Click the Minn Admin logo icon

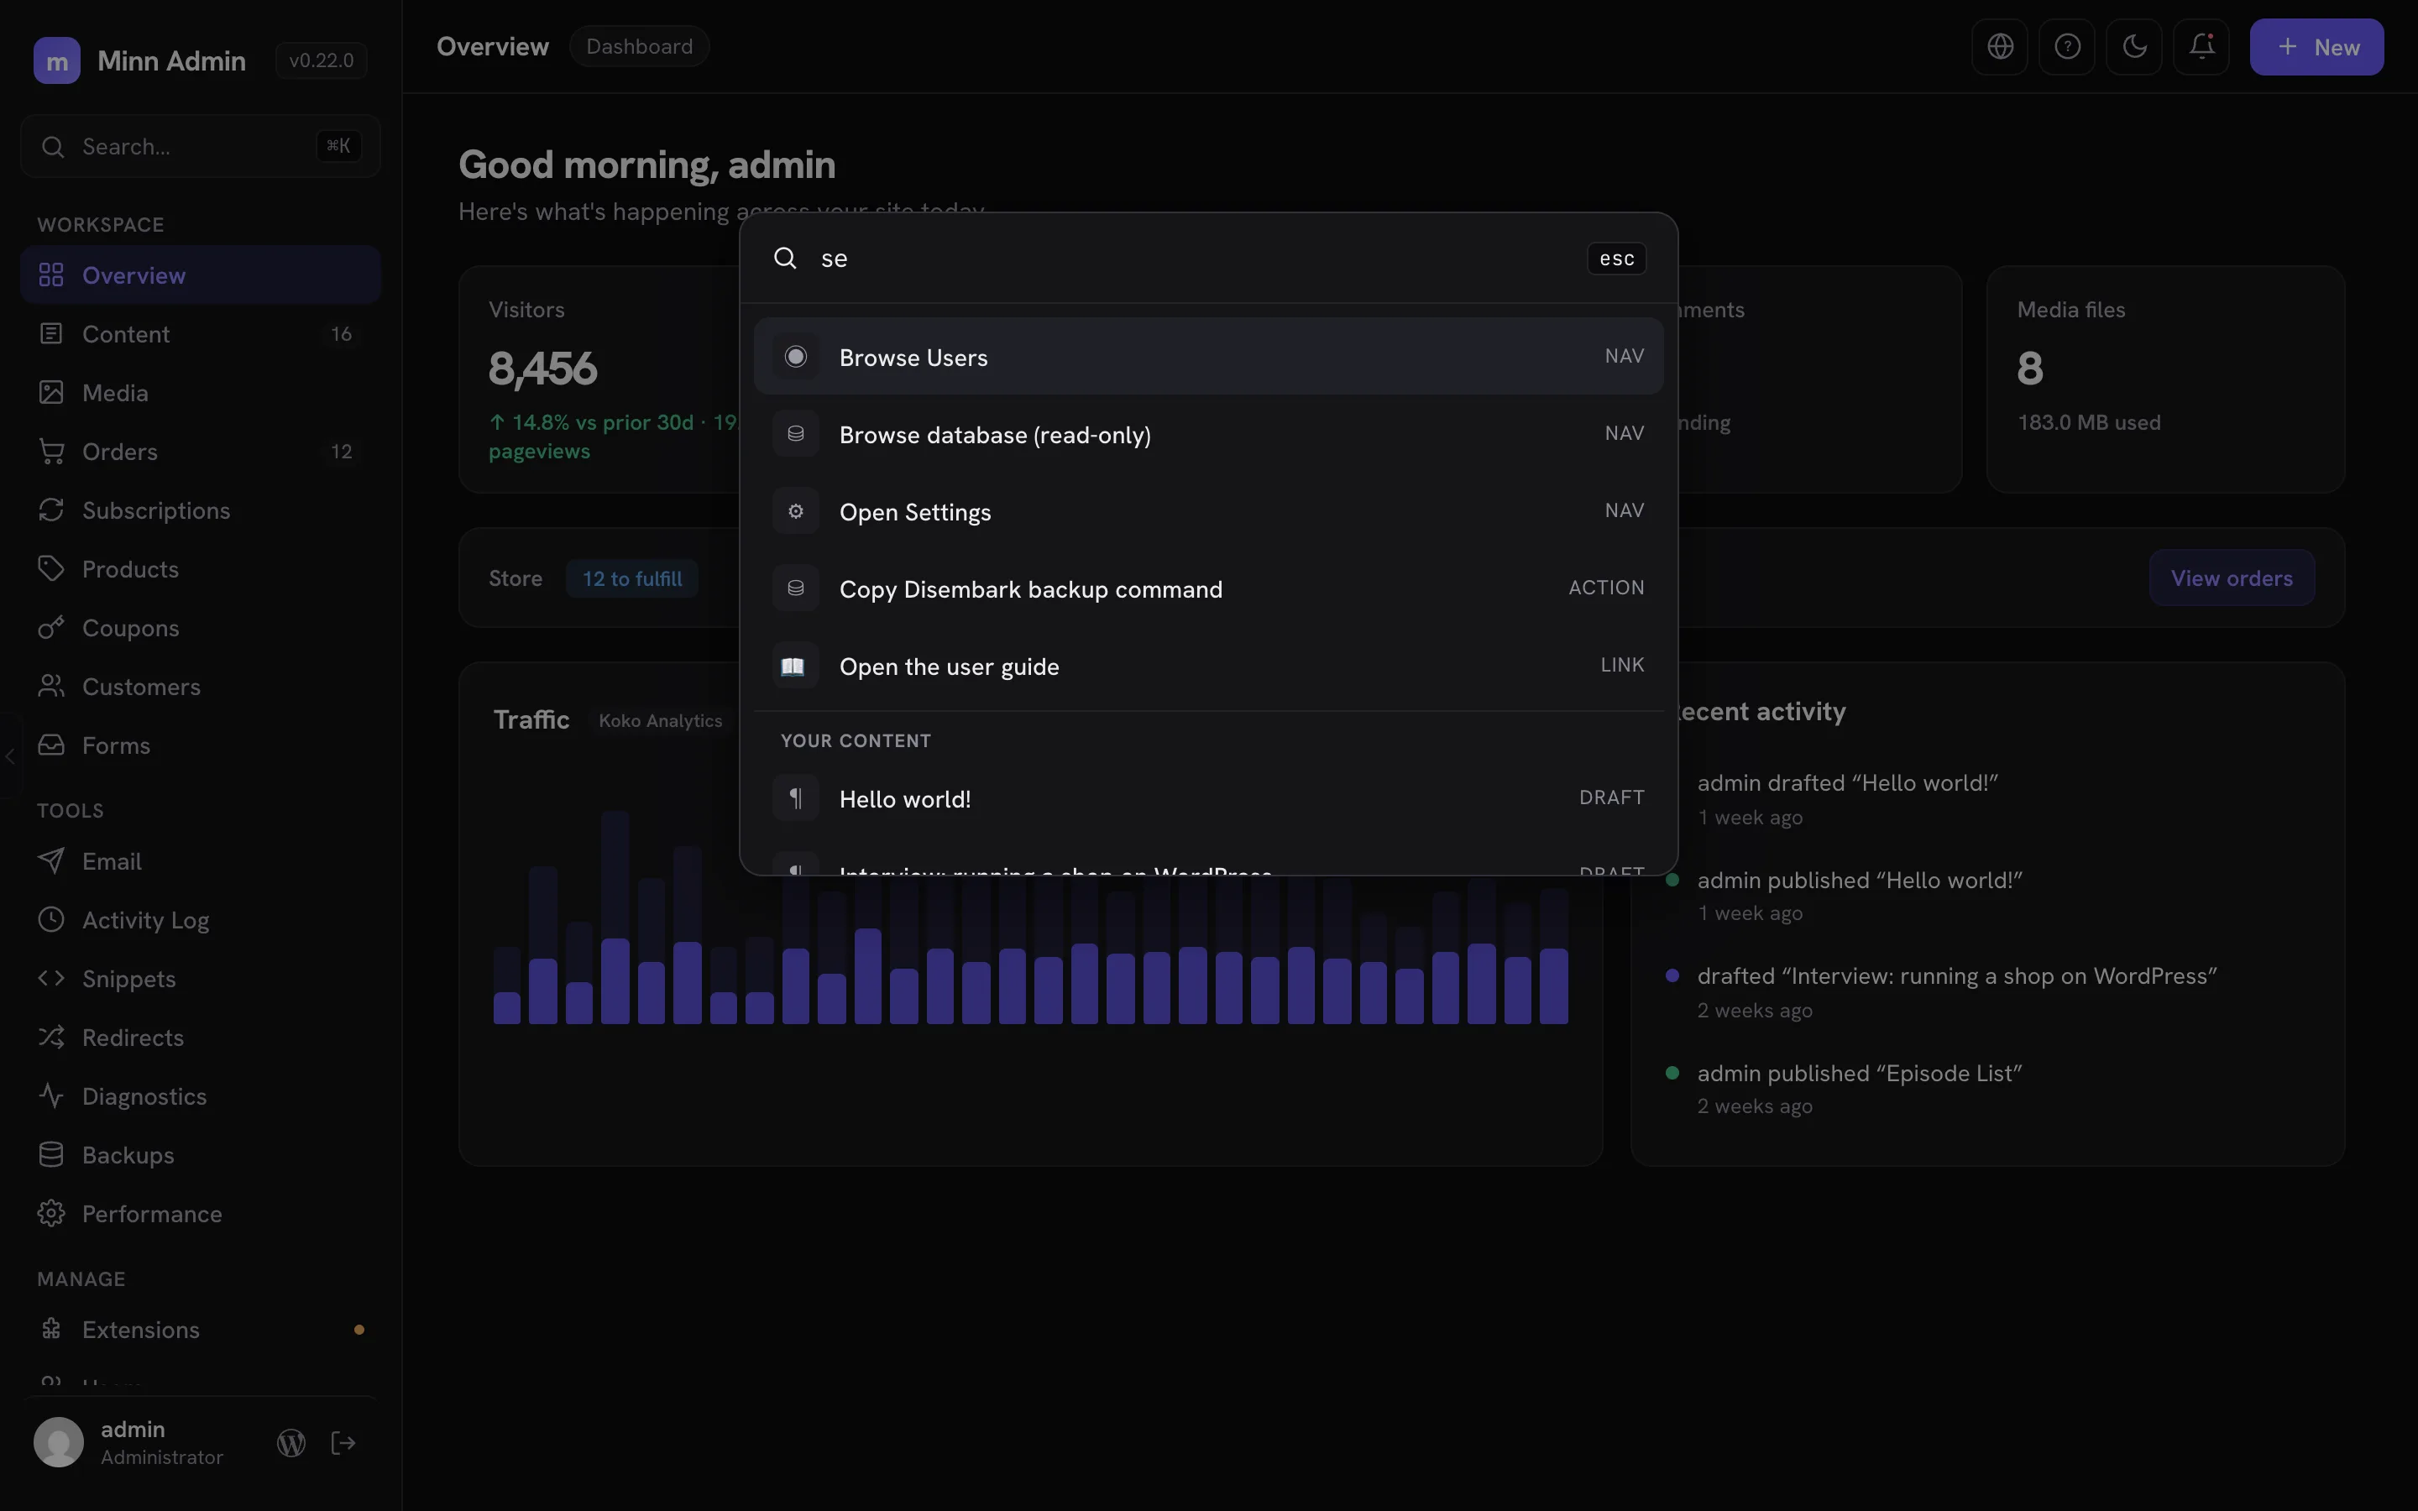[57, 61]
